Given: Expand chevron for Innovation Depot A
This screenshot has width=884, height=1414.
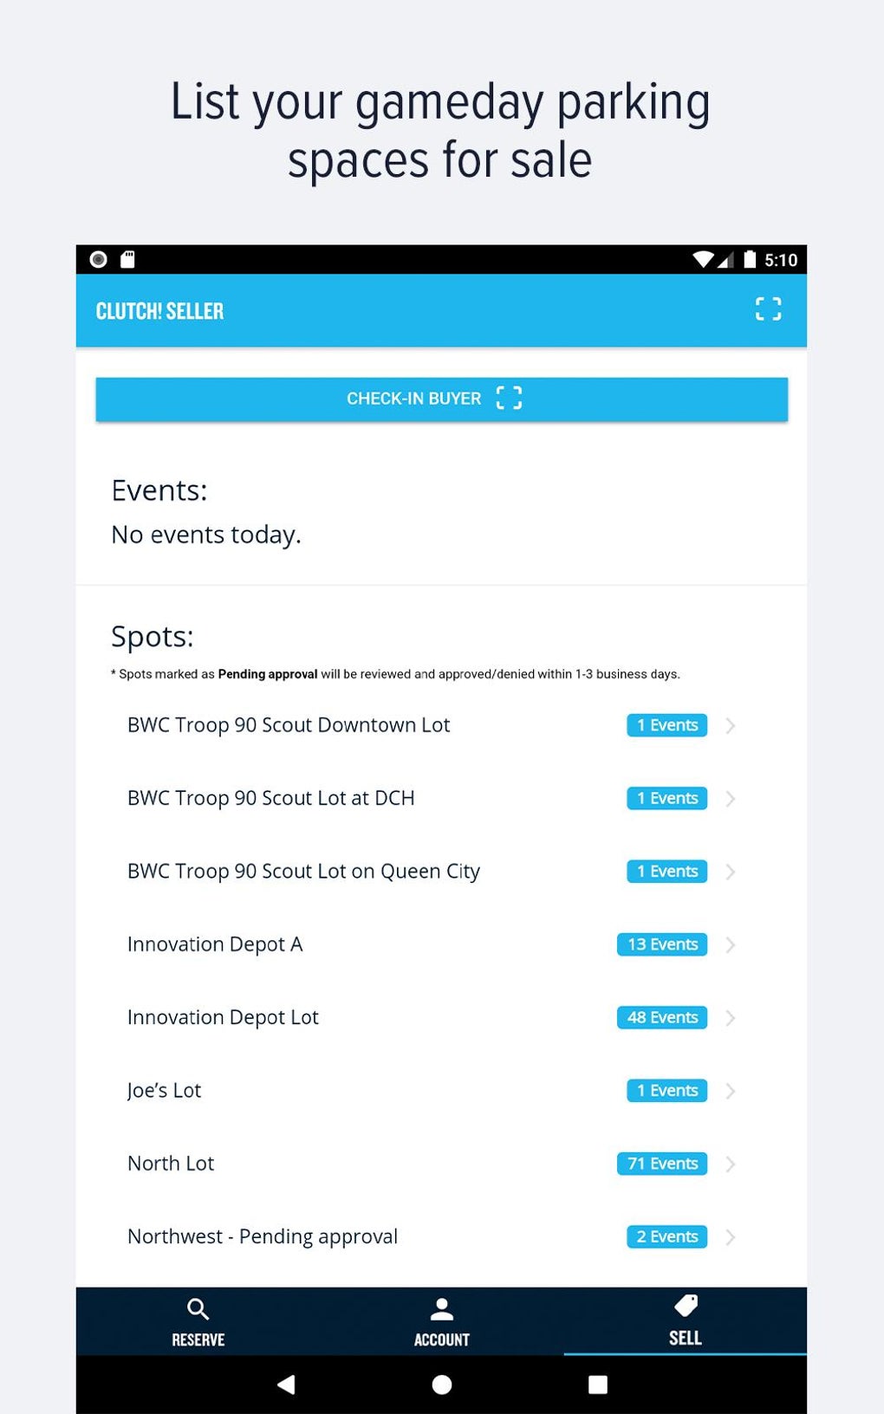Looking at the screenshot, I should coord(731,944).
